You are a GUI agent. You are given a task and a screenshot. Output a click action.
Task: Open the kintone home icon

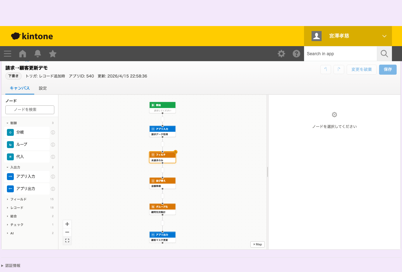click(x=23, y=54)
